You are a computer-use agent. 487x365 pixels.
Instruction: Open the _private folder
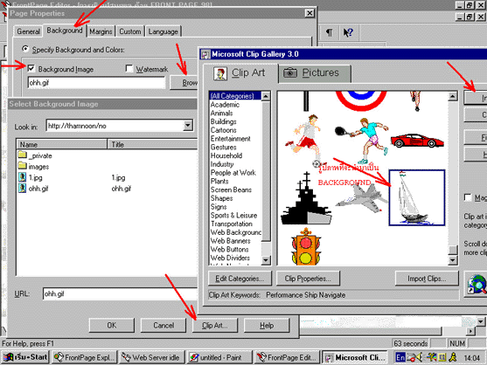35,155
